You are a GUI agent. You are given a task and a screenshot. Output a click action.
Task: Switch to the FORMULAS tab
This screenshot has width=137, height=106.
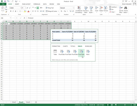(x=37, y=4)
